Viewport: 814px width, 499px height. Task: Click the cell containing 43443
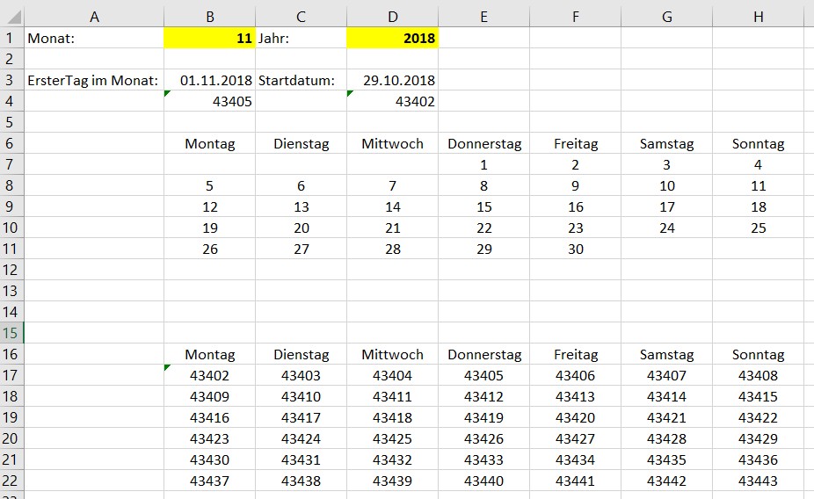point(758,481)
